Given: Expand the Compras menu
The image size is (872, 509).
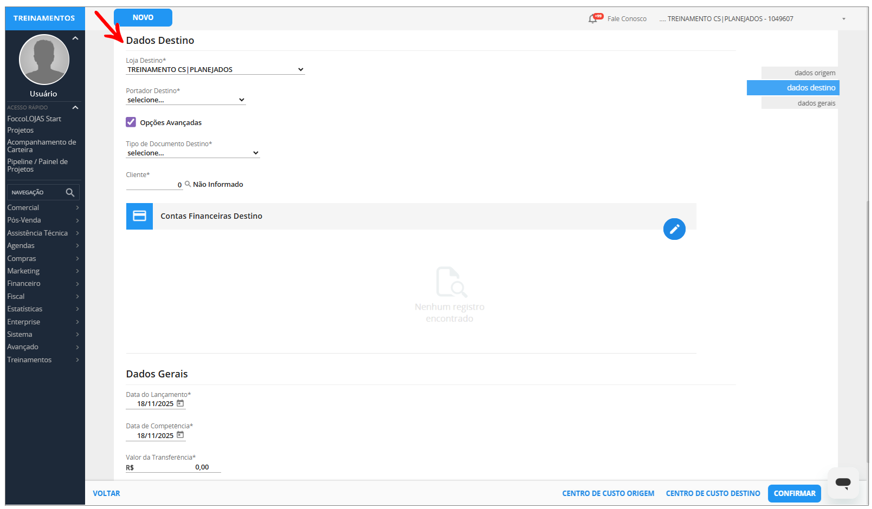Looking at the screenshot, I should pyautogui.click(x=43, y=259).
